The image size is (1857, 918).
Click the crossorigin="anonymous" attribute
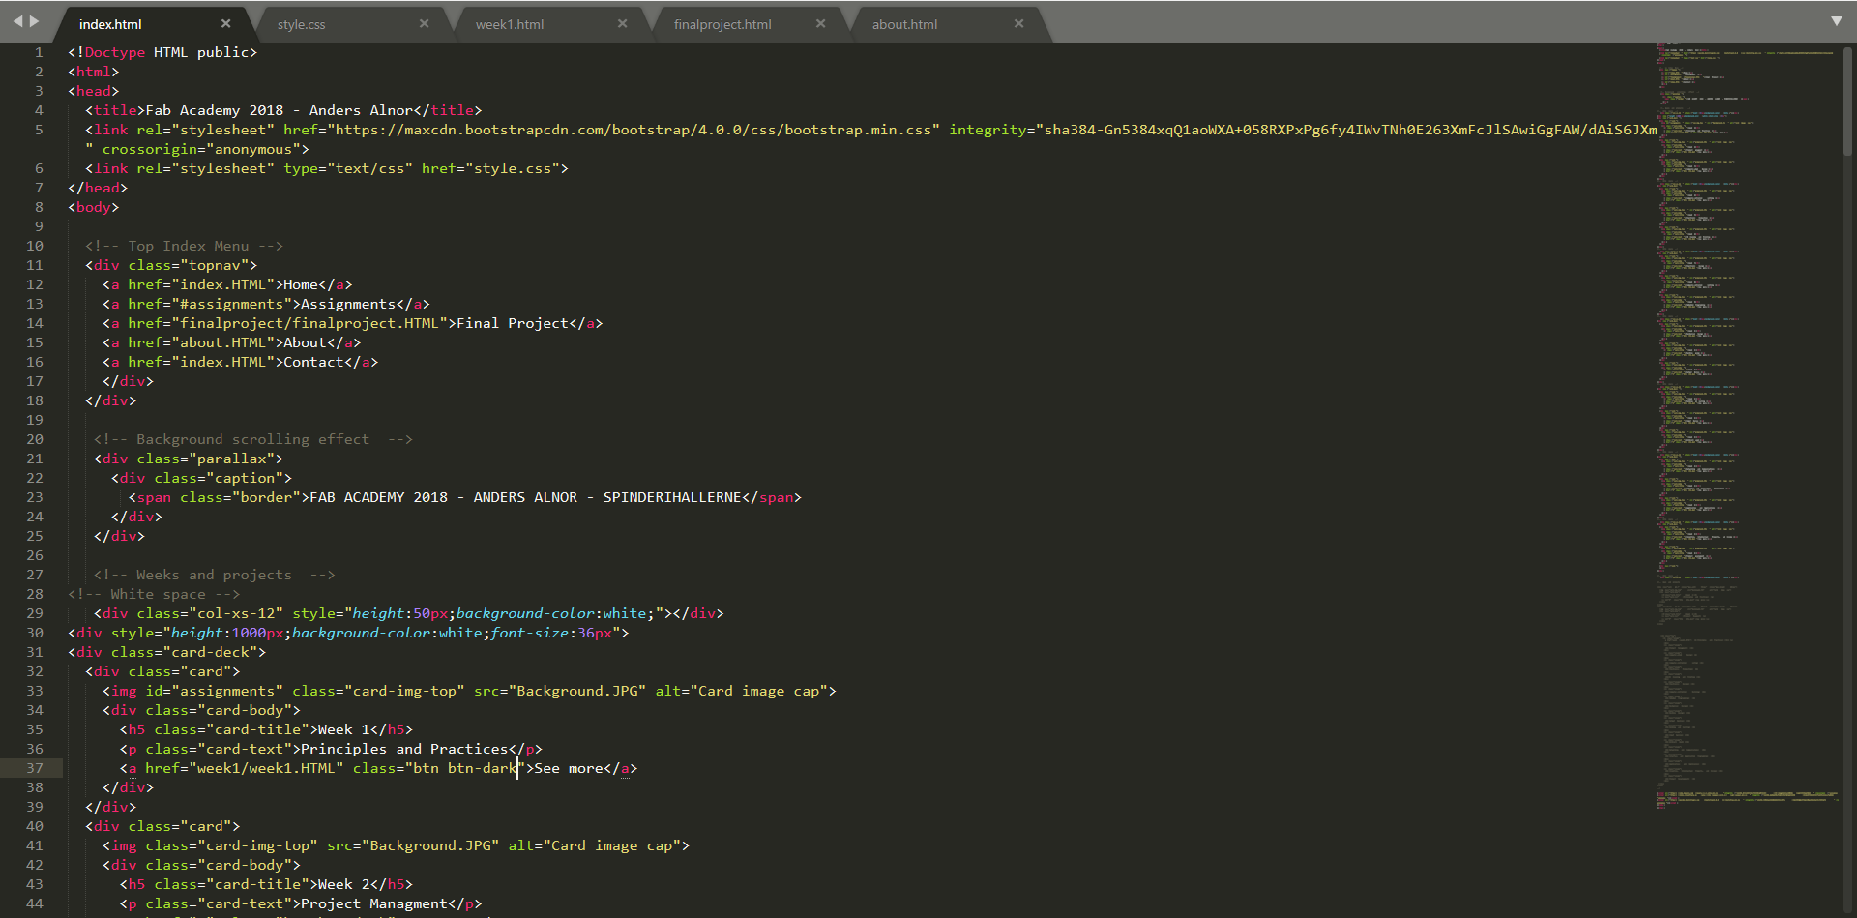tap(201, 149)
